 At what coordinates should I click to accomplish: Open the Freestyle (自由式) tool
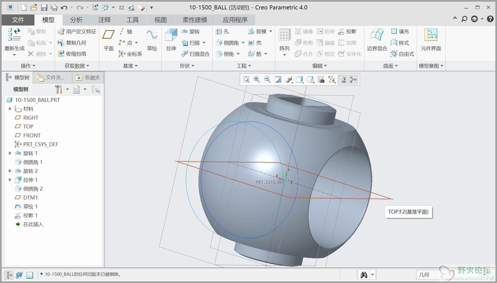coord(402,54)
